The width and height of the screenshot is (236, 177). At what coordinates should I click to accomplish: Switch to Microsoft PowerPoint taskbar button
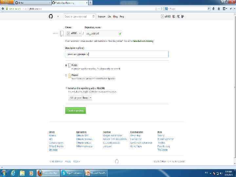tap(96, 173)
